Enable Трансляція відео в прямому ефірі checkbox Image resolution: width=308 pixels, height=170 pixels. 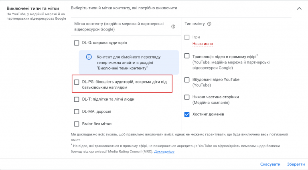(x=187, y=56)
